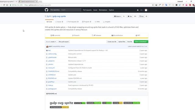Expand the Branch: master dropdown
The width and height of the screenshot is (195, 110).
51,42
